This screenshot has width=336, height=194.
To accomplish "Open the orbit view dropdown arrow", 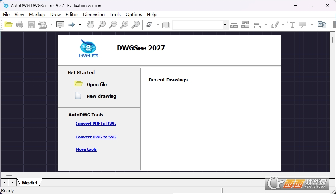I will tap(158, 24).
